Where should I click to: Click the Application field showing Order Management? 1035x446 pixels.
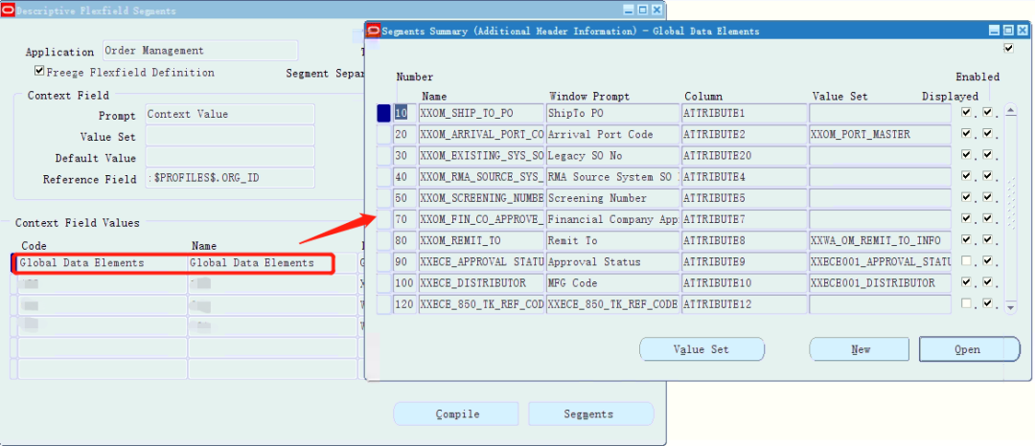click(200, 51)
